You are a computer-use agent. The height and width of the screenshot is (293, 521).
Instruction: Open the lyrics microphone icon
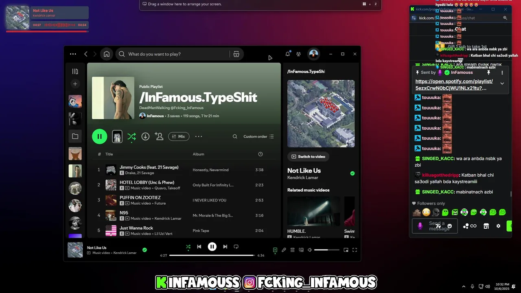pyautogui.click(x=284, y=250)
